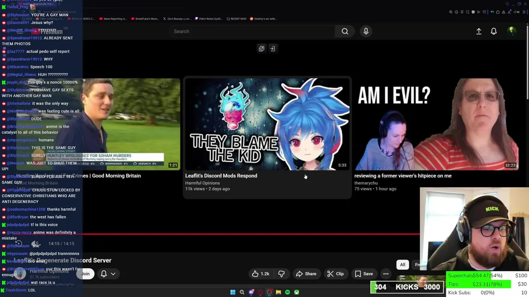
Task: Click the browser send arrow icon
Action: pos(479,12)
